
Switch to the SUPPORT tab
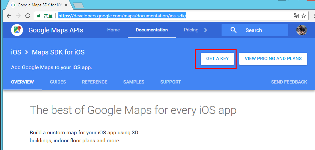click(x=171, y=82)
